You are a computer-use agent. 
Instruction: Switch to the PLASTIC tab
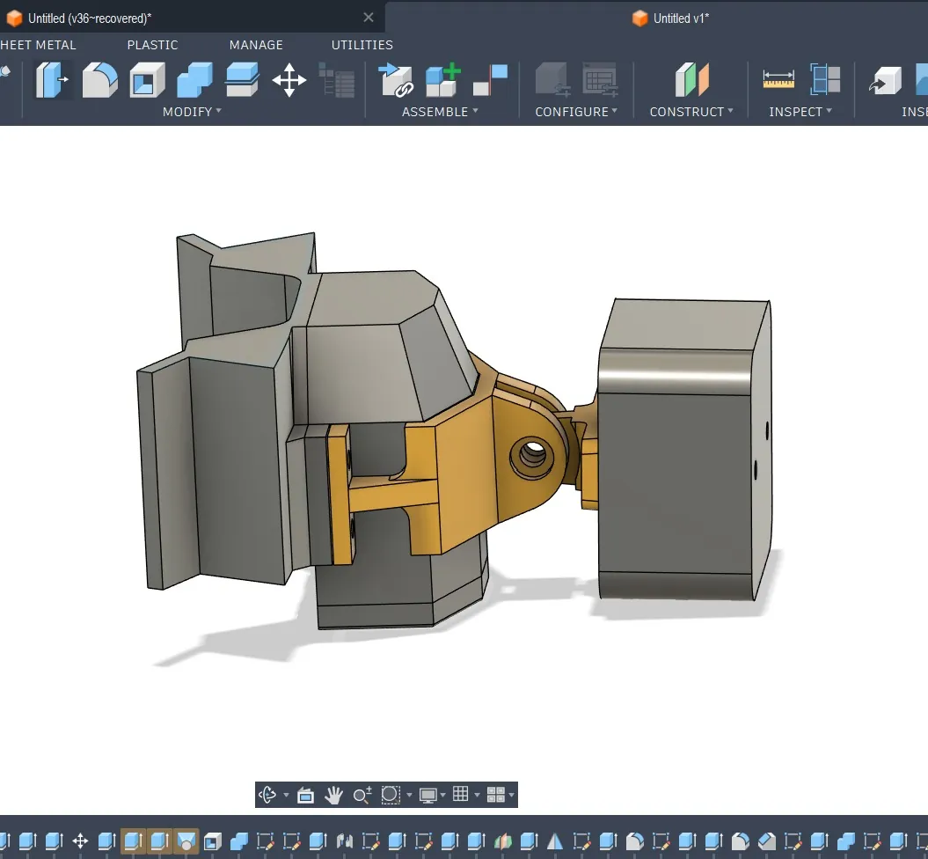[x=152, y=45]
